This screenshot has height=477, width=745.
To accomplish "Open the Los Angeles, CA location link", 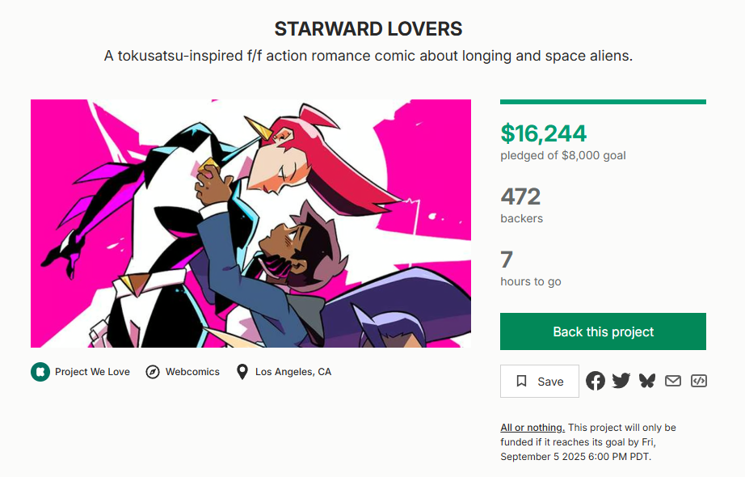I will [x=293, y=372].
